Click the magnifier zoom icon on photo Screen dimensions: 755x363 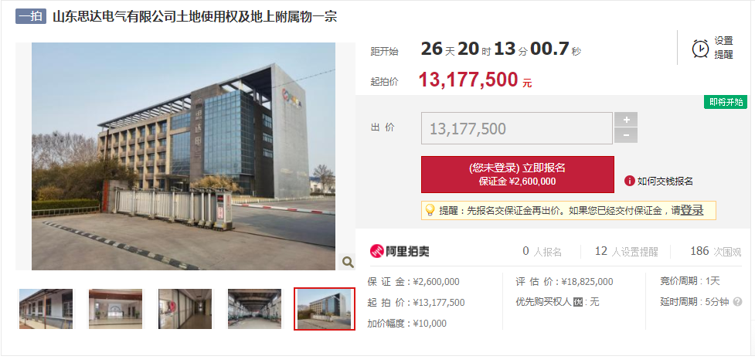click(x=347, y=262)
